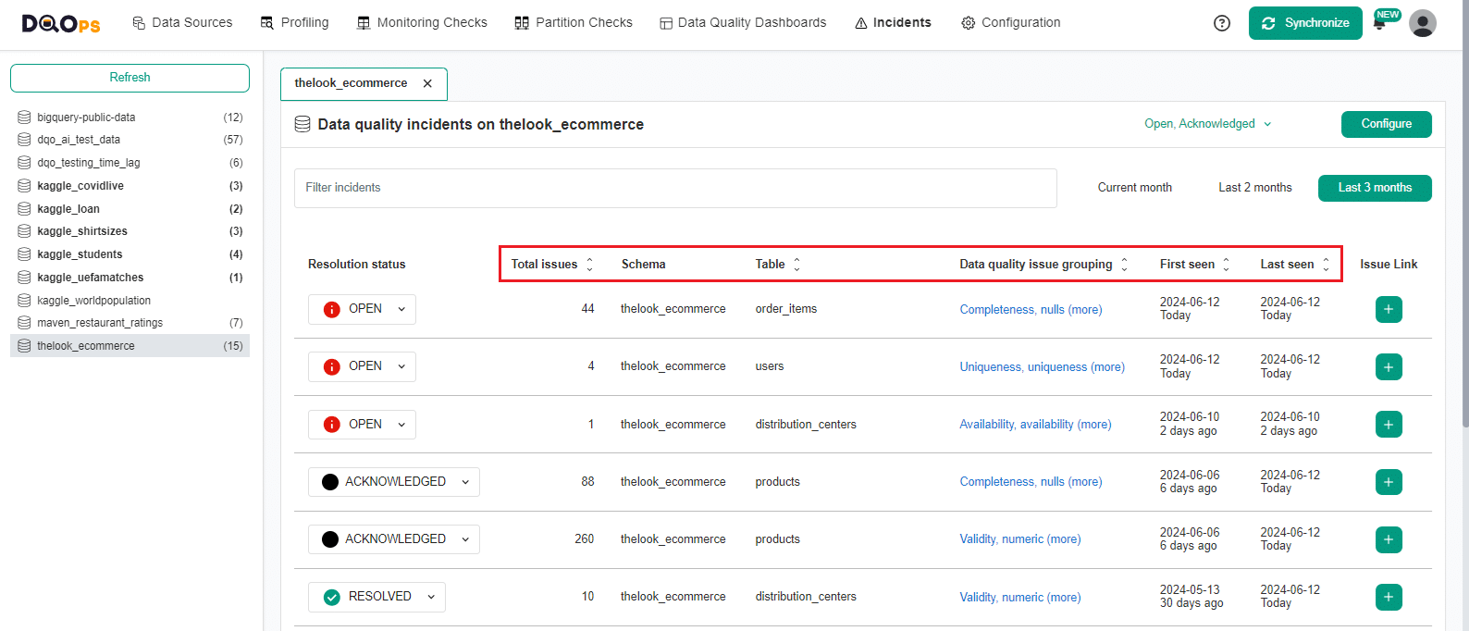The width and height of the screenshot is (1469, 631).
Task: Click database icon beside kaggle_loan
Action: click(24, 209)
